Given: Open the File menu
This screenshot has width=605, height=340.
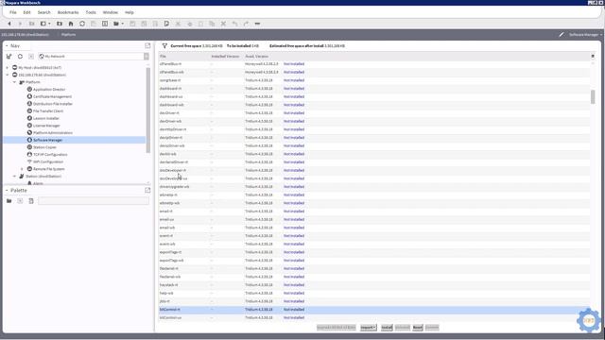Looking at the screenshot, I should click(12, 12).
